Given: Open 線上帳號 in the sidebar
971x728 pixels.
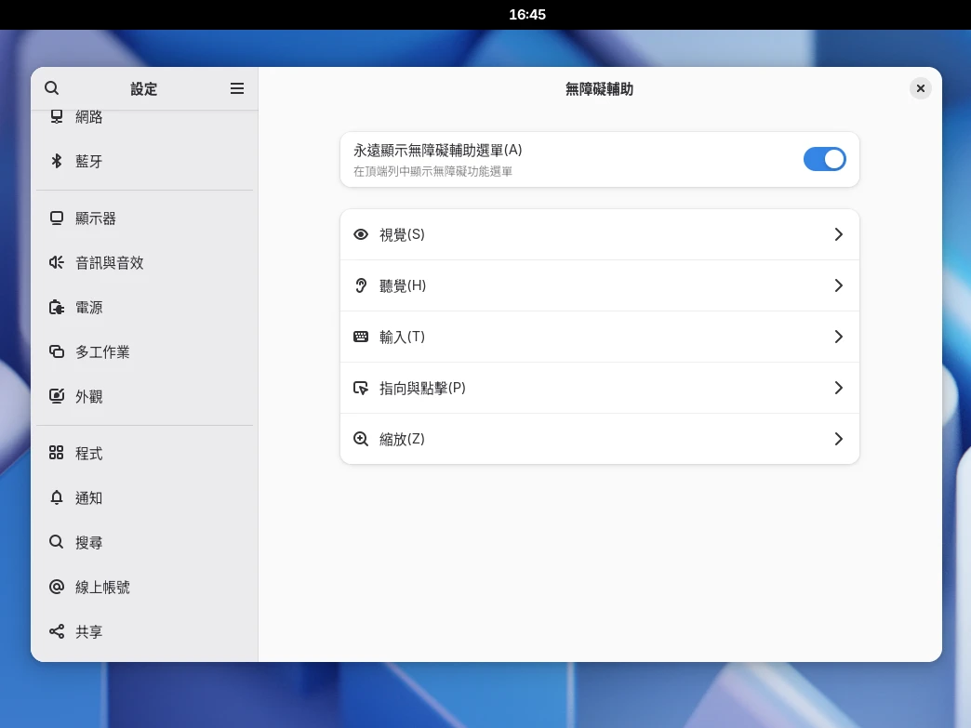Looking at the screenshot, I should (102, 588).
